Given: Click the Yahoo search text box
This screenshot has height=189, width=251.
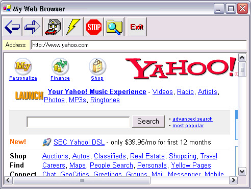Looking at the screenshot, I should tap(78, 122).
